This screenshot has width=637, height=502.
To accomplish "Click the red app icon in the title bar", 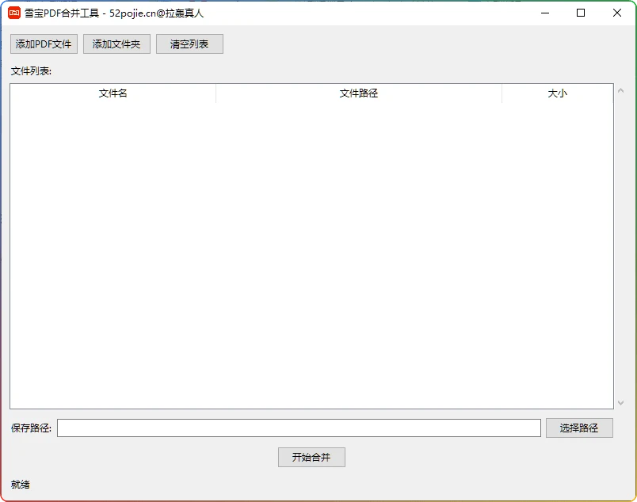I will click(x=14, y=13).
